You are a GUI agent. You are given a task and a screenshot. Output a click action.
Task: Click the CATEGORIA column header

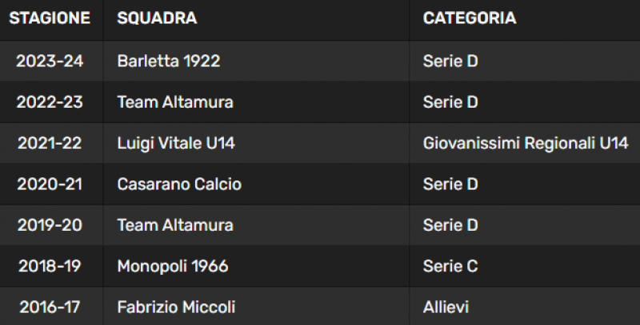pos(470,18)
